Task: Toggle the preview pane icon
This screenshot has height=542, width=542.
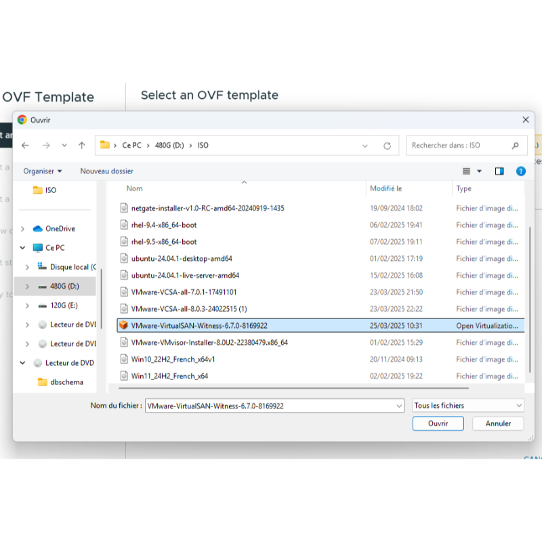Action: pos(499,171)
